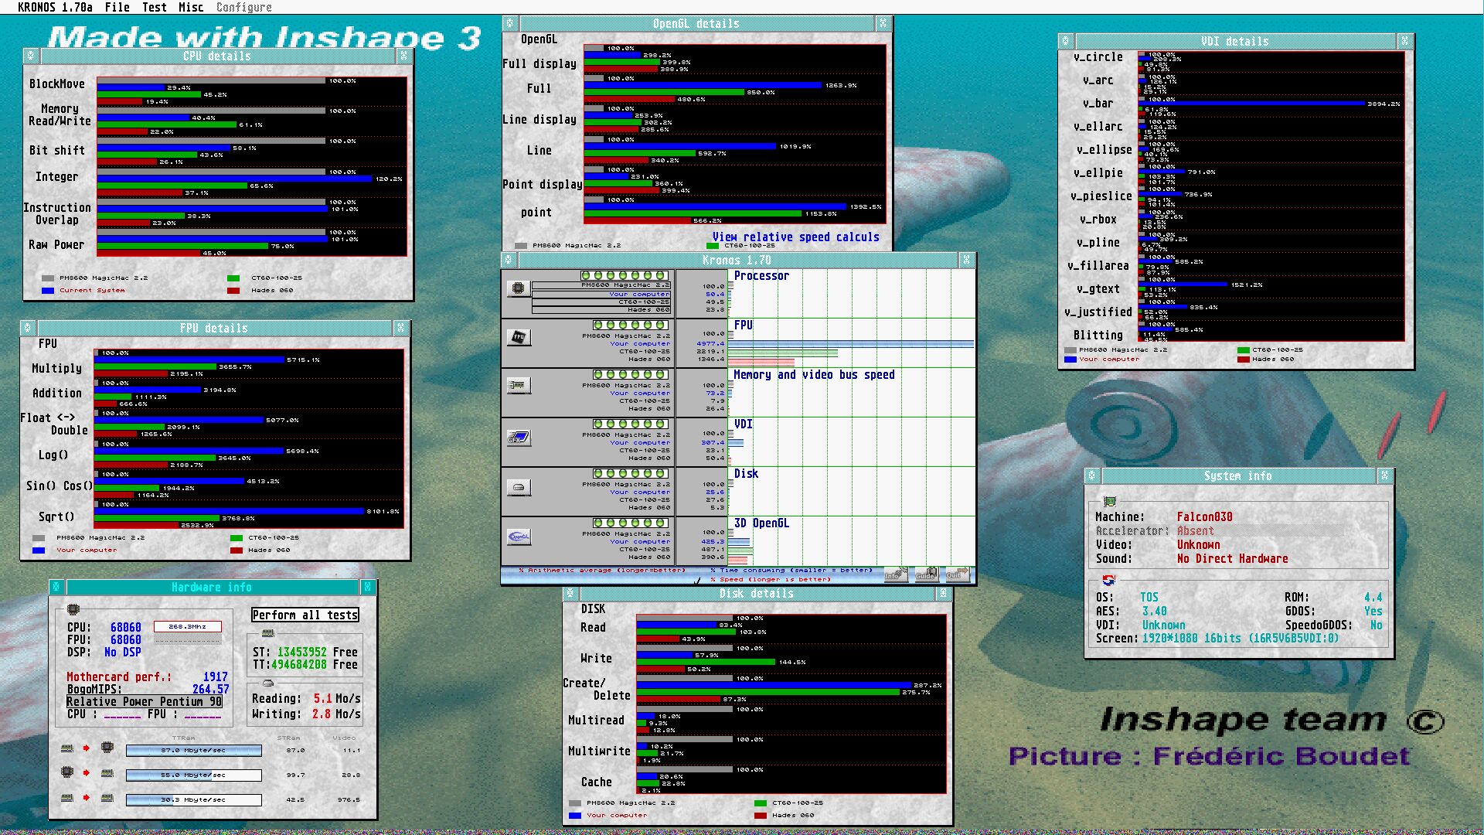This screenshot has height=835, width=1484.
Task: Open the Misc menu
Action: (x=191, y=7)
